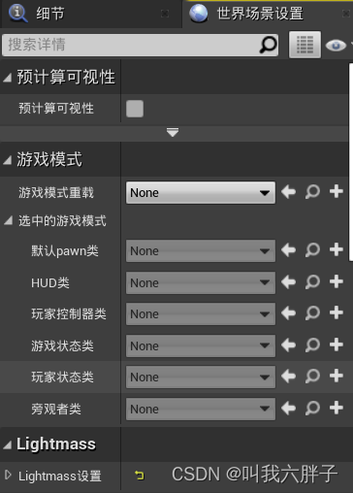Collapse the 选中的游戏模式 group

9,220
